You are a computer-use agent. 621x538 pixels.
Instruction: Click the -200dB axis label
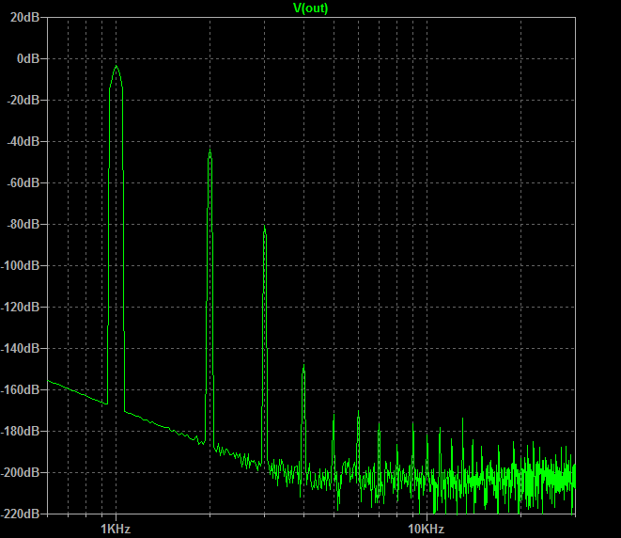(20, 472)
